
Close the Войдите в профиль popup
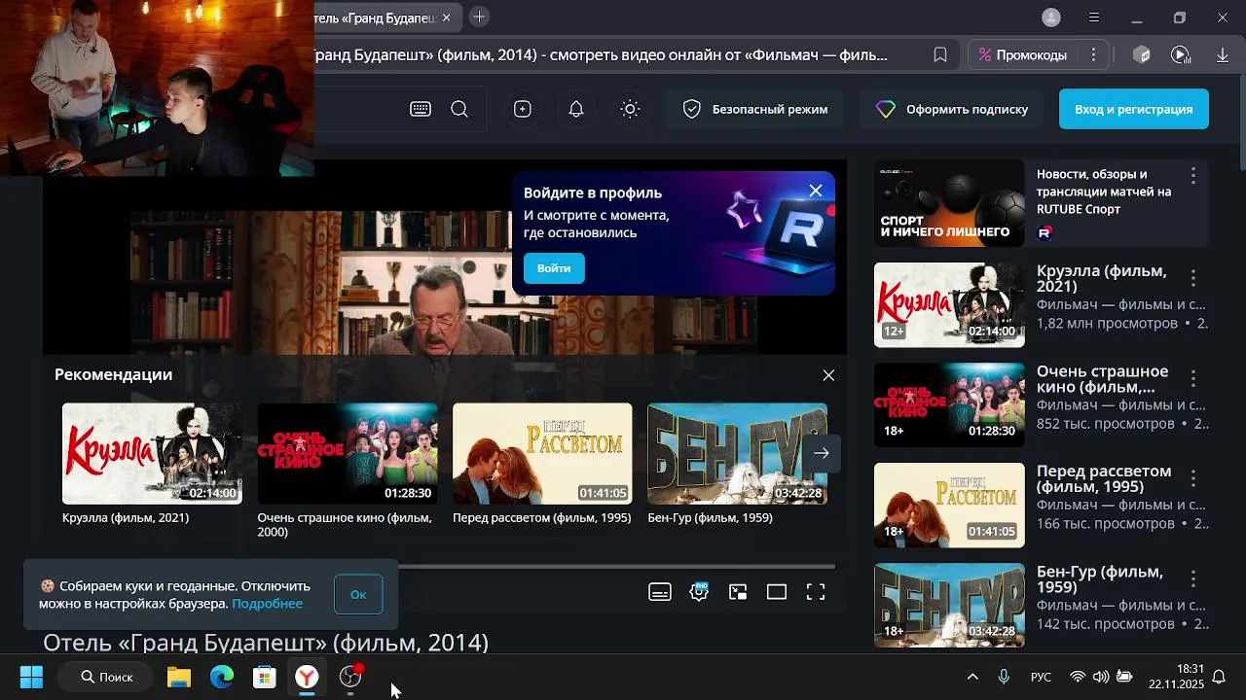point(816,191)
